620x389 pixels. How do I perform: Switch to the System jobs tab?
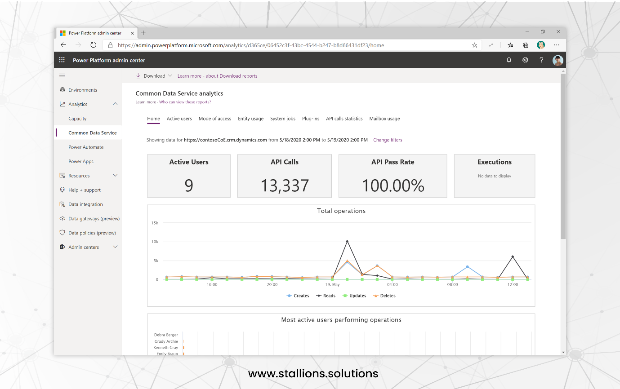pos(283,119)
